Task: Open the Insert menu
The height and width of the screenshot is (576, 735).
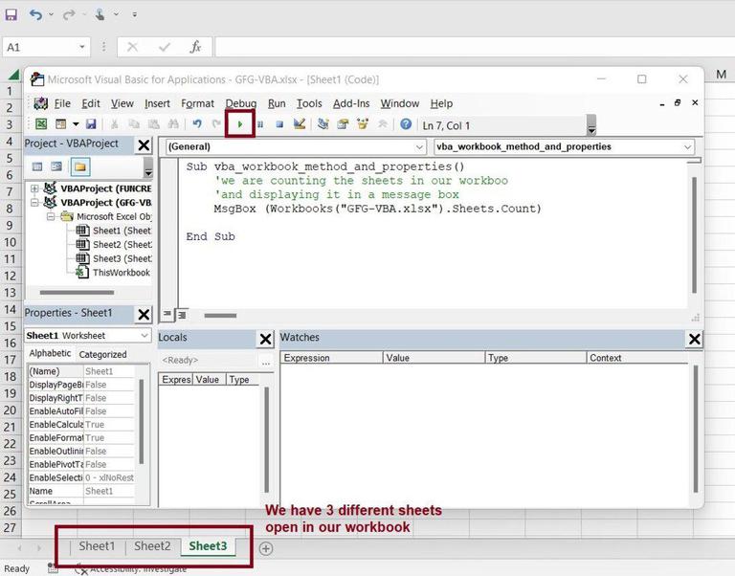Action: tap(157, 103)
